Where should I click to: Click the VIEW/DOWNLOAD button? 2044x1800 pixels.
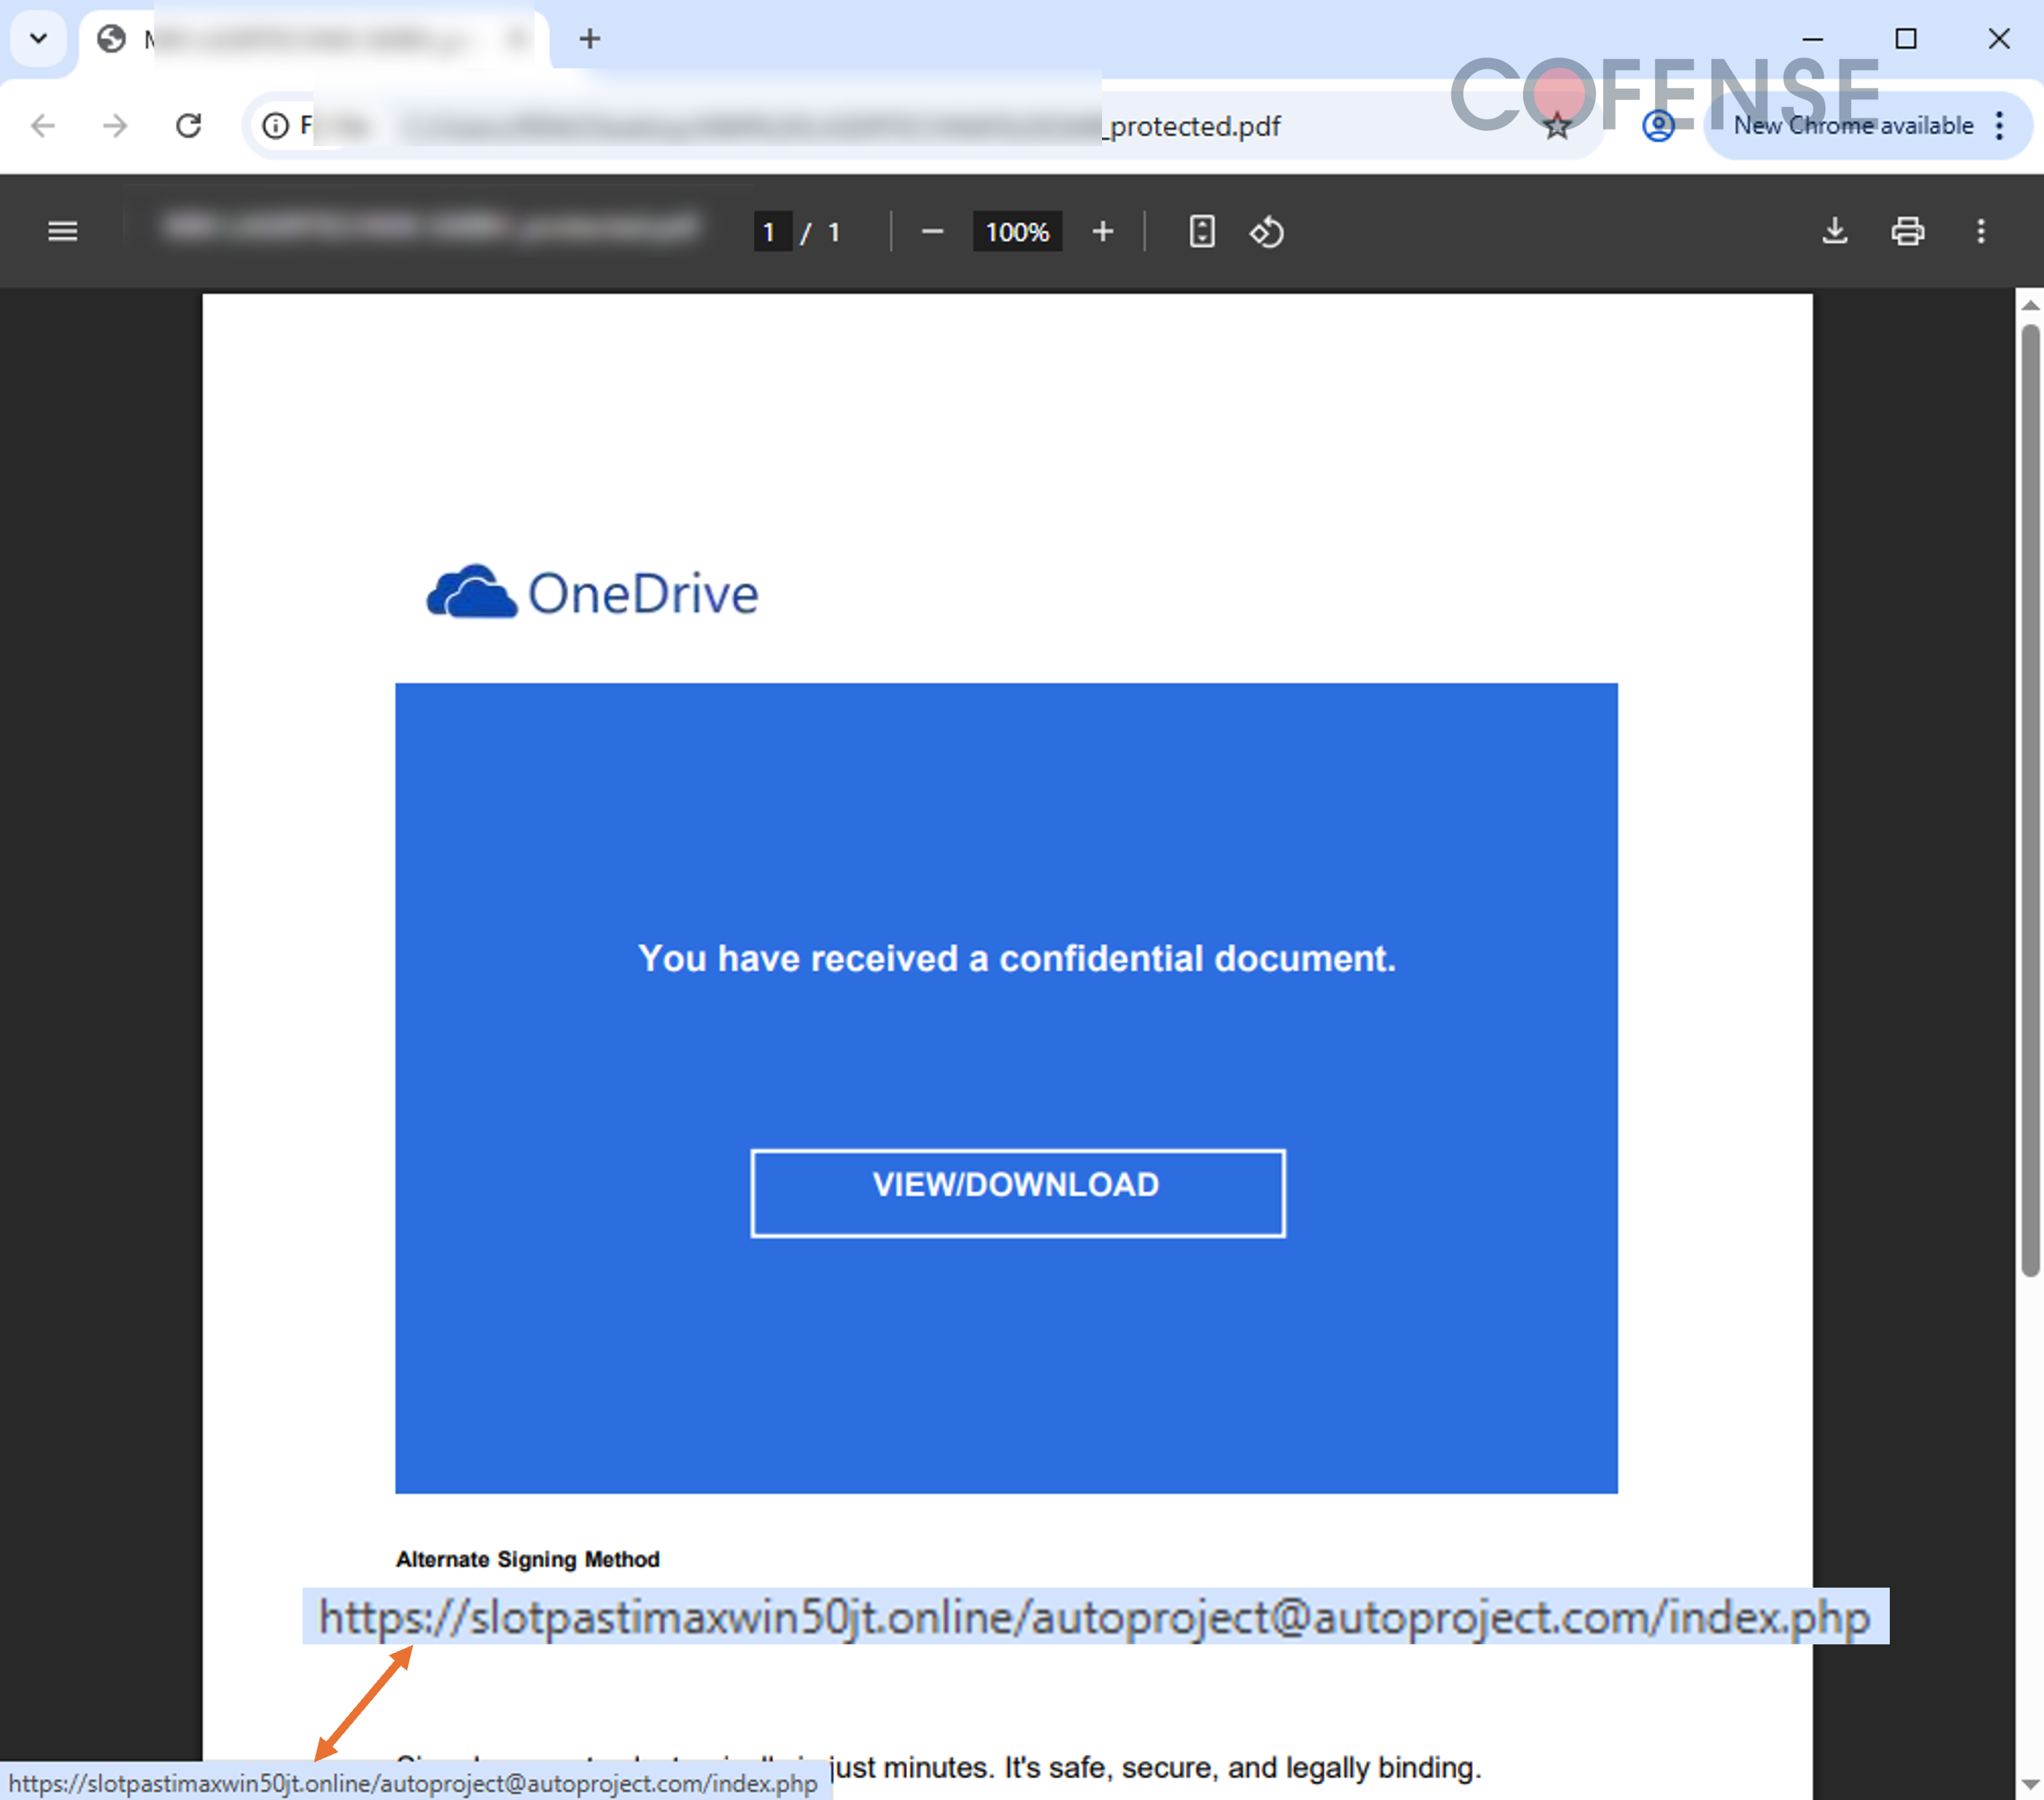(x=1018, y=1194)
